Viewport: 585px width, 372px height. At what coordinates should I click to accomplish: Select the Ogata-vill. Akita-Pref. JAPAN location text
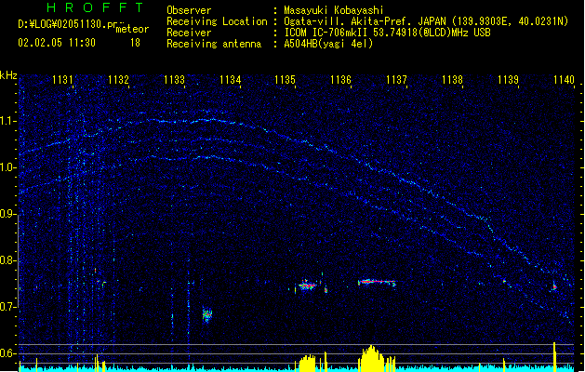[x=426, y=21]
